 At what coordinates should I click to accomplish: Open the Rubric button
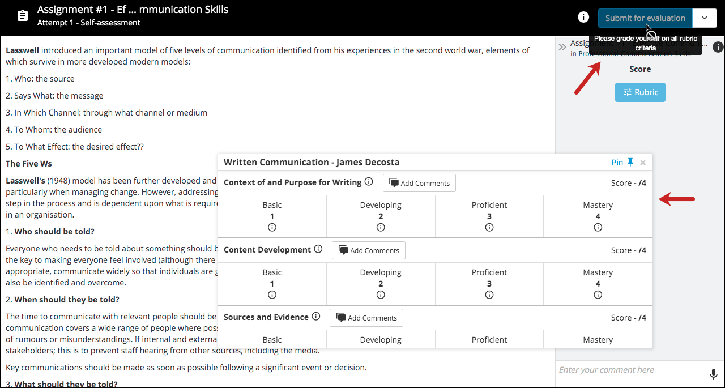[x=641, y=92]
